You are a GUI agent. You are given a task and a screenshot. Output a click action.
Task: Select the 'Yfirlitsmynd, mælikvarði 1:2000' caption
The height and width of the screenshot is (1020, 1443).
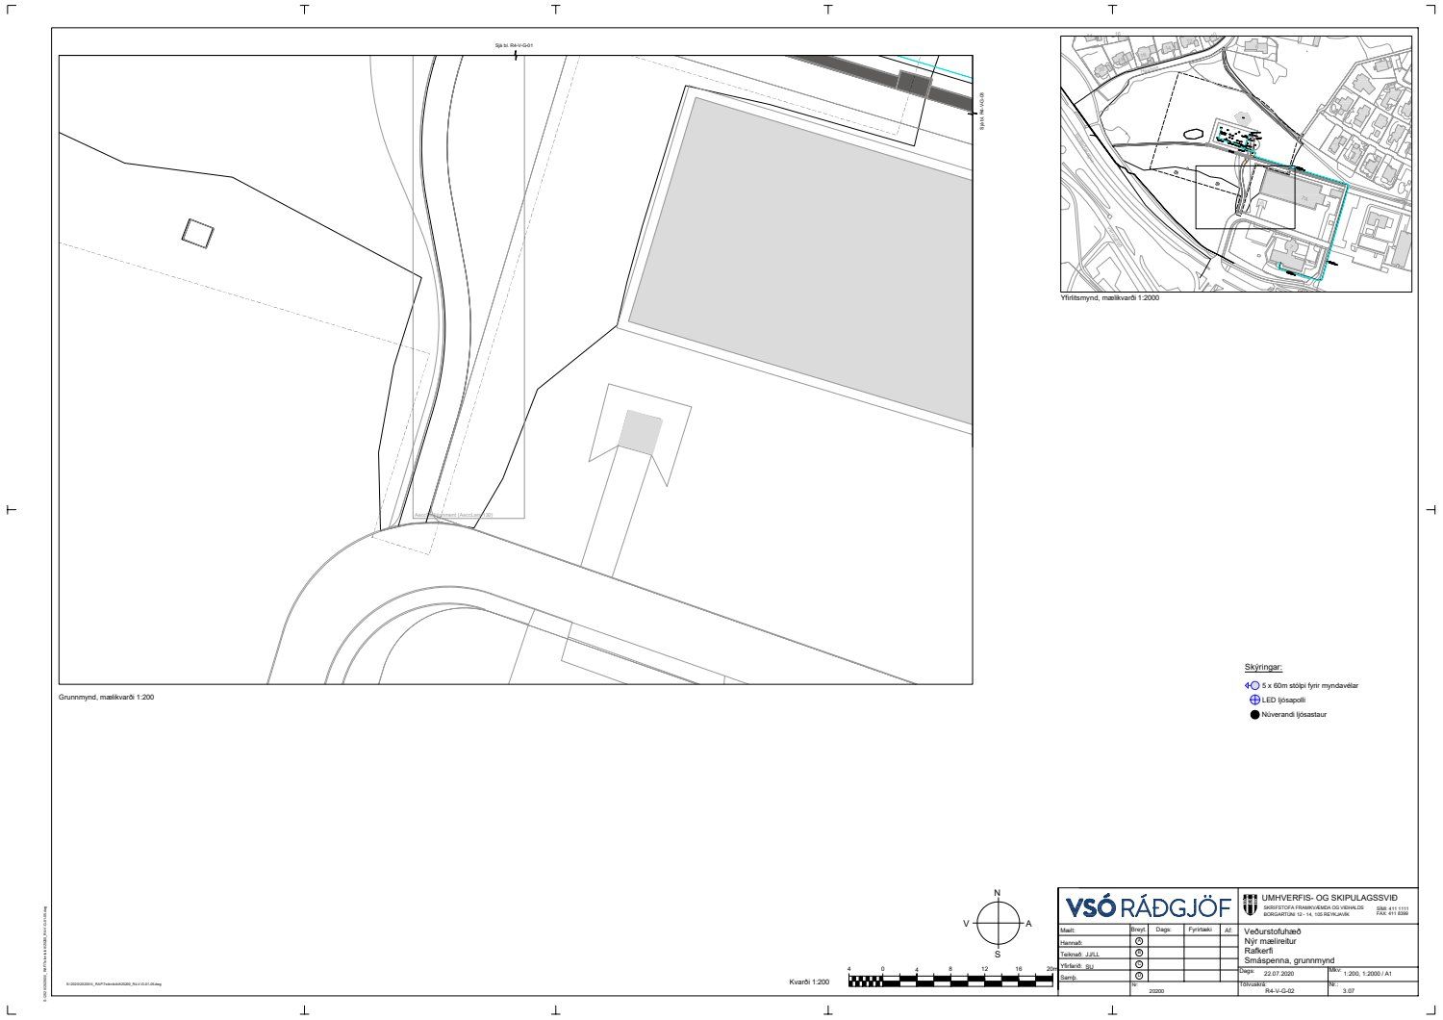pos(1109,298)
